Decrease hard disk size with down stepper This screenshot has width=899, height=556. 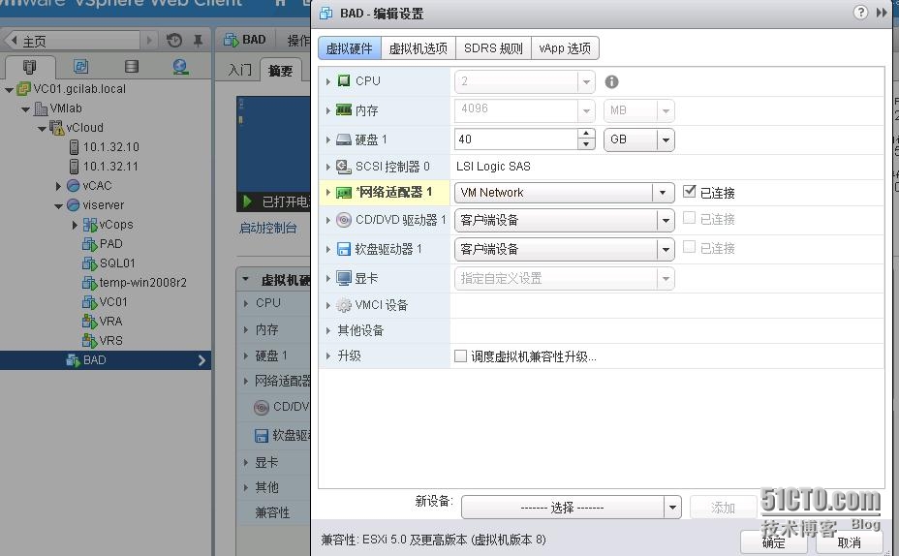586,144
